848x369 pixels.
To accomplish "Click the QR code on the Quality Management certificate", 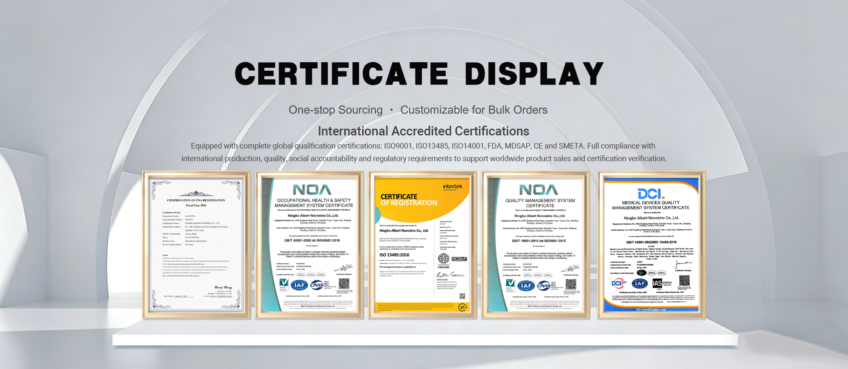I will pyautogui.click(x=571, y=284).
